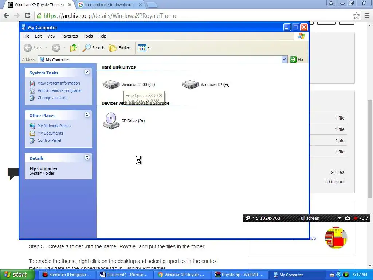Viewport: 373px width, 280px height.
Task: Open a new Chrome tab
Action: tap(151, 5)
